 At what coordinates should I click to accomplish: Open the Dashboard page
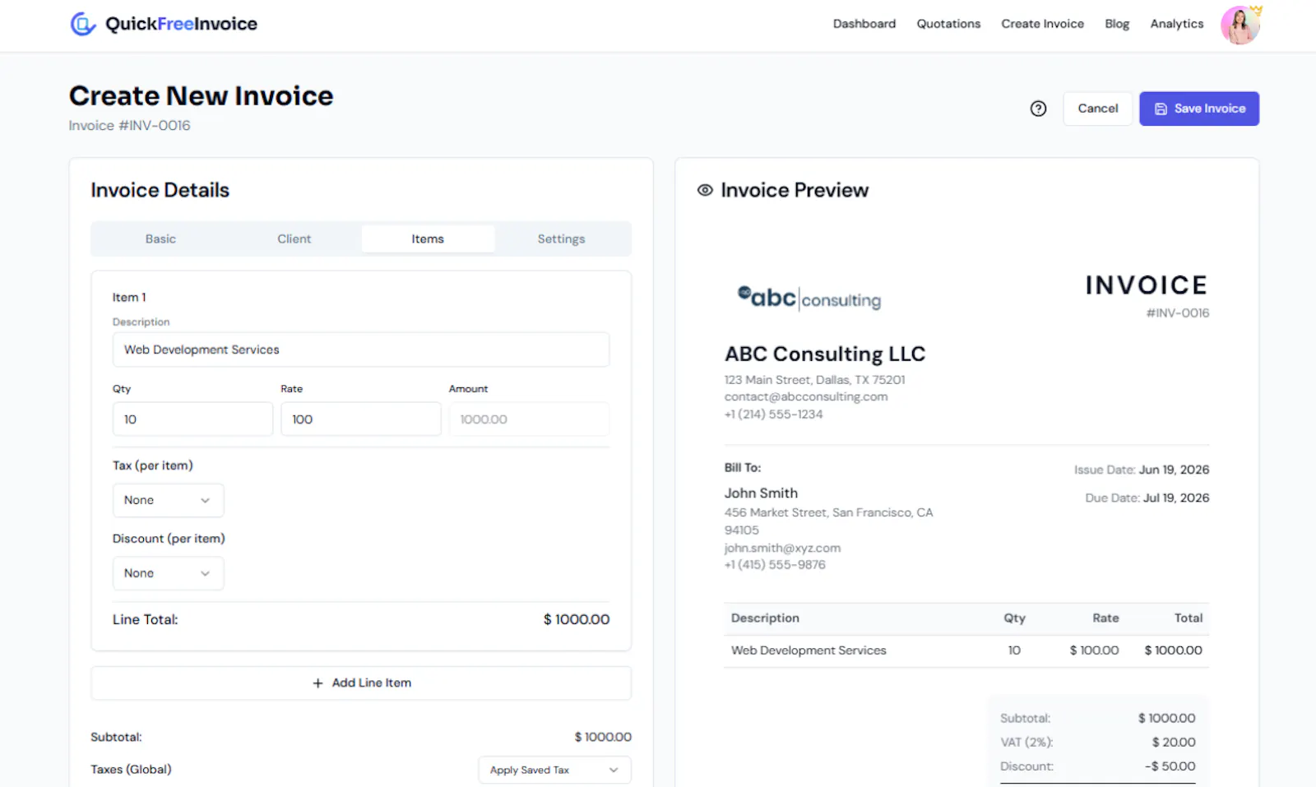click(864, 24)
